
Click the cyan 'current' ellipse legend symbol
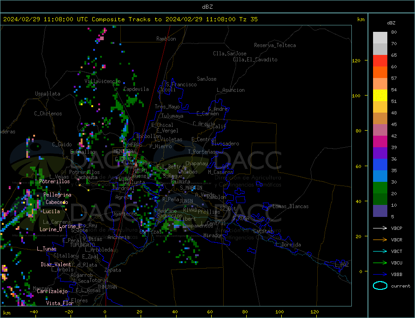click(380, 286)
